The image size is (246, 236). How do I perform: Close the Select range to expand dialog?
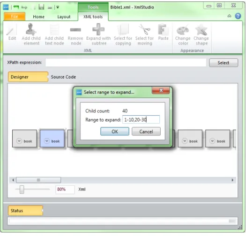click(x=161, y=90)
